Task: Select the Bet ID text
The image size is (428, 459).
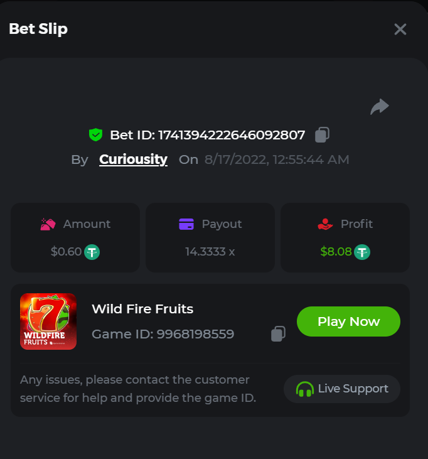Action: pos(207,135)
